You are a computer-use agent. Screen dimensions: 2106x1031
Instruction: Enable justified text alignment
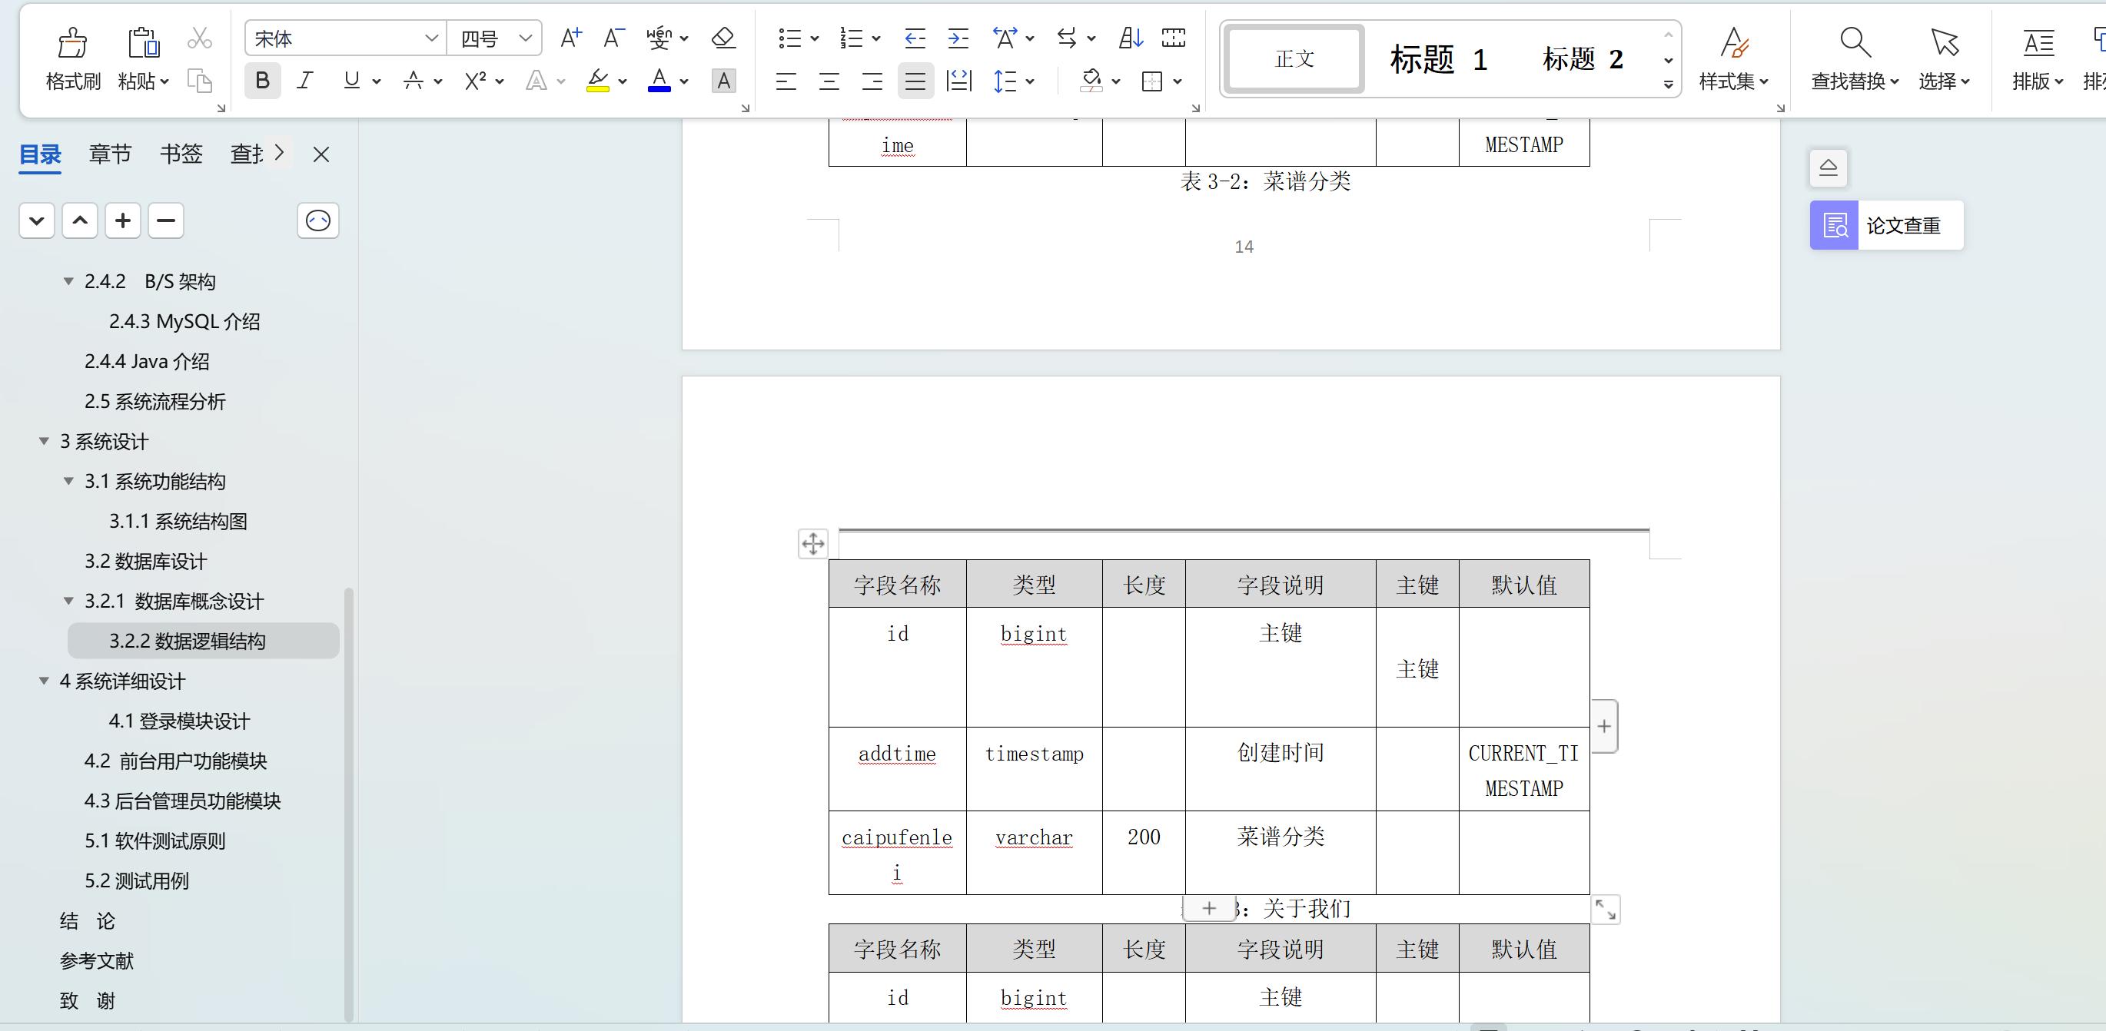[x=915, y=81]
